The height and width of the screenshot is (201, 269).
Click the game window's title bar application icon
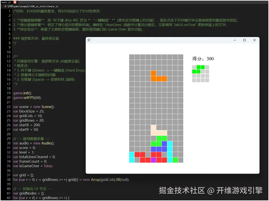89,40
